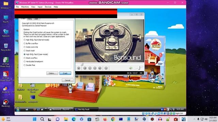Fast forward the media player
This screenshot has height=122, width=218.
tap(95, 68)
